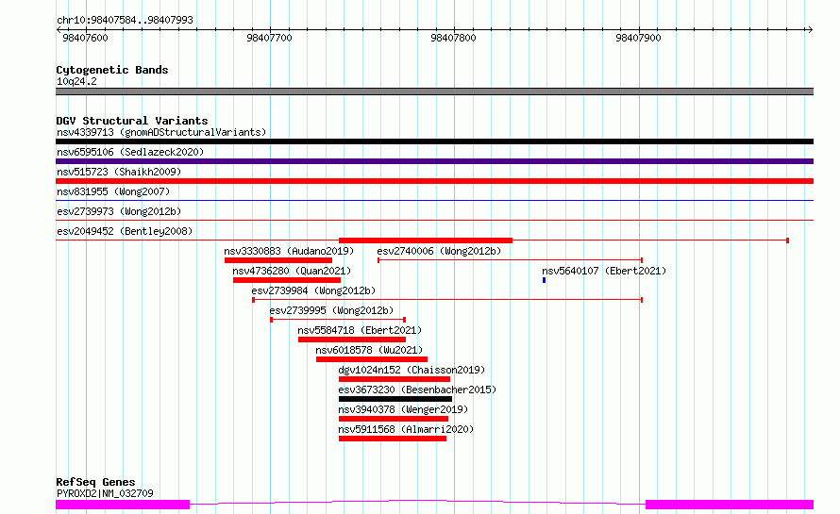This screenshot has height=514, width=840.
Task: Click the red bar under nsv5911568
Action: tap(393, 439)
